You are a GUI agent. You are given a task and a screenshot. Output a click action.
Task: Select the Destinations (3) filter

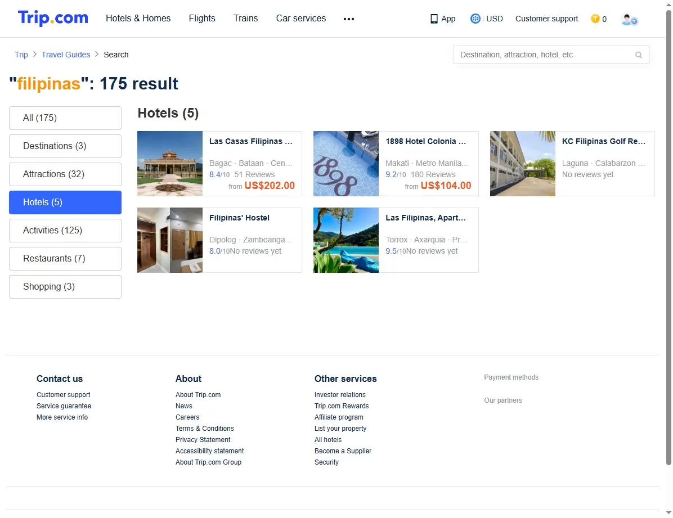65,146
